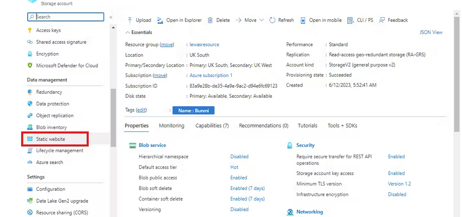Switch to the Monitoring tab

coord(171,126)
